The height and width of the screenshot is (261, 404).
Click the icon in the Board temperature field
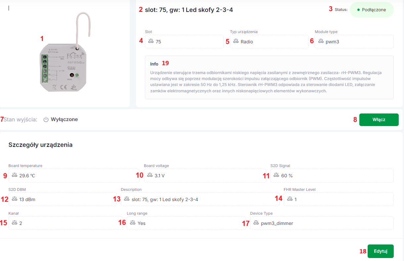coord(15,175)
